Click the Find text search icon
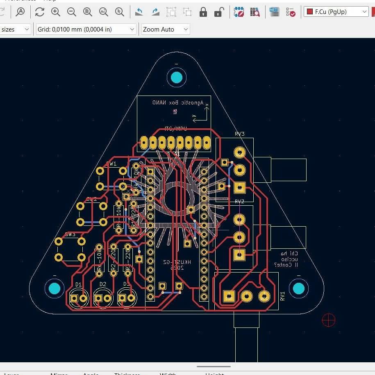Screen dimensions: 375x375 (20, 12)
